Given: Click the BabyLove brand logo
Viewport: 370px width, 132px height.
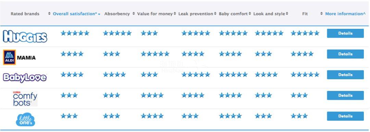Looking at the screenshot, I should [x=25, y=78].
